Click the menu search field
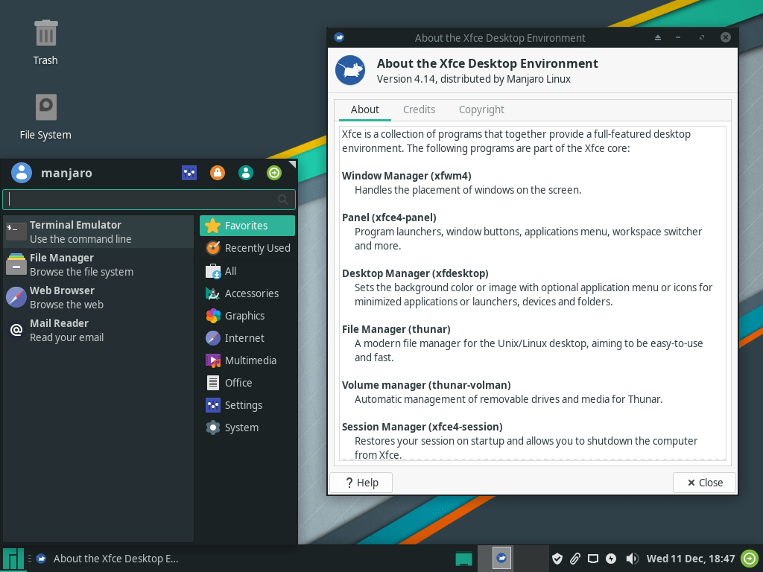 [149, 199]
